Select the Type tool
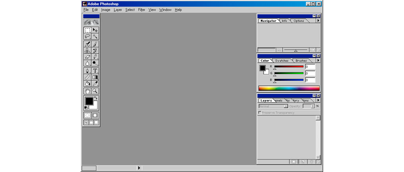The width and height of the screenshot is (404, 172). coord(95,71)
